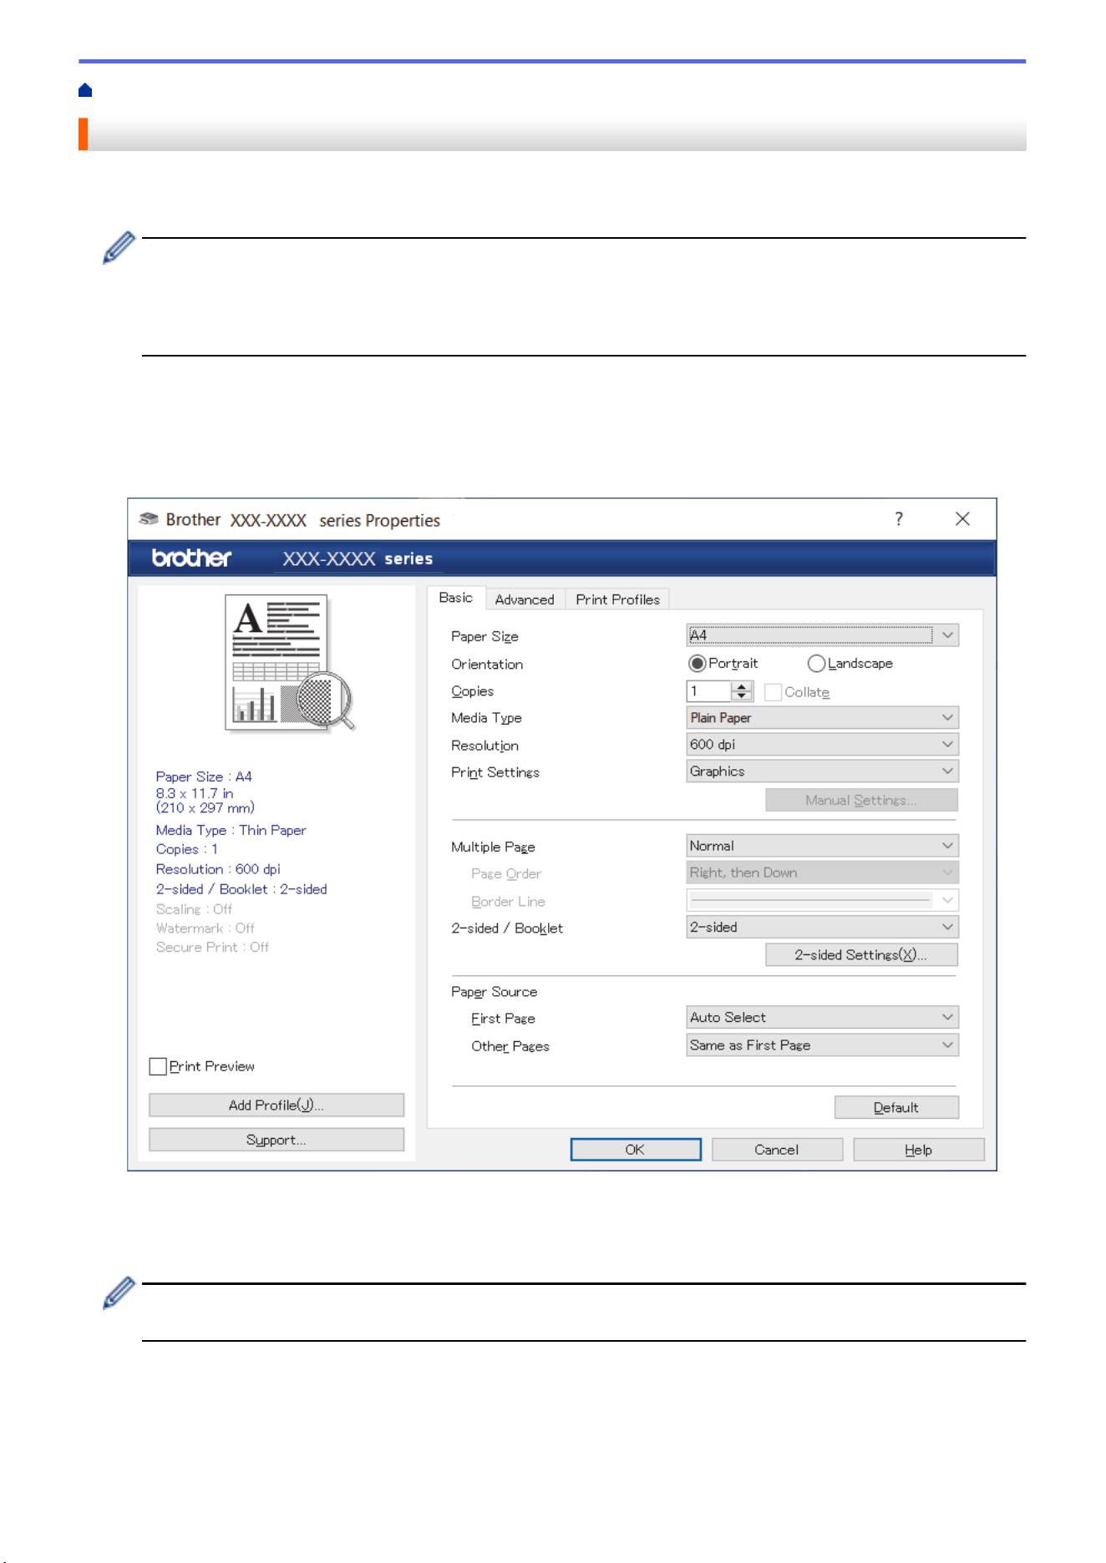
Task: Open the Paper Size dropdown showing A4
Action: tap(822, 635)
